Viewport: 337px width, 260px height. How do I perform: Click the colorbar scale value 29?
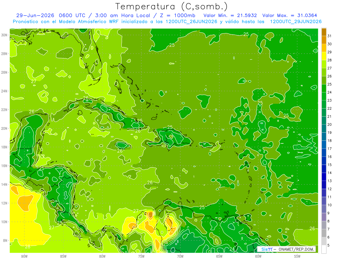click(330, 52)
